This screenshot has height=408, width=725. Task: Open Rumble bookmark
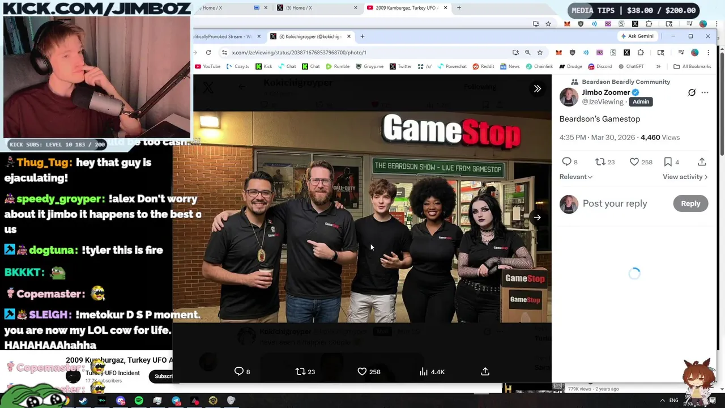point(338,66)
